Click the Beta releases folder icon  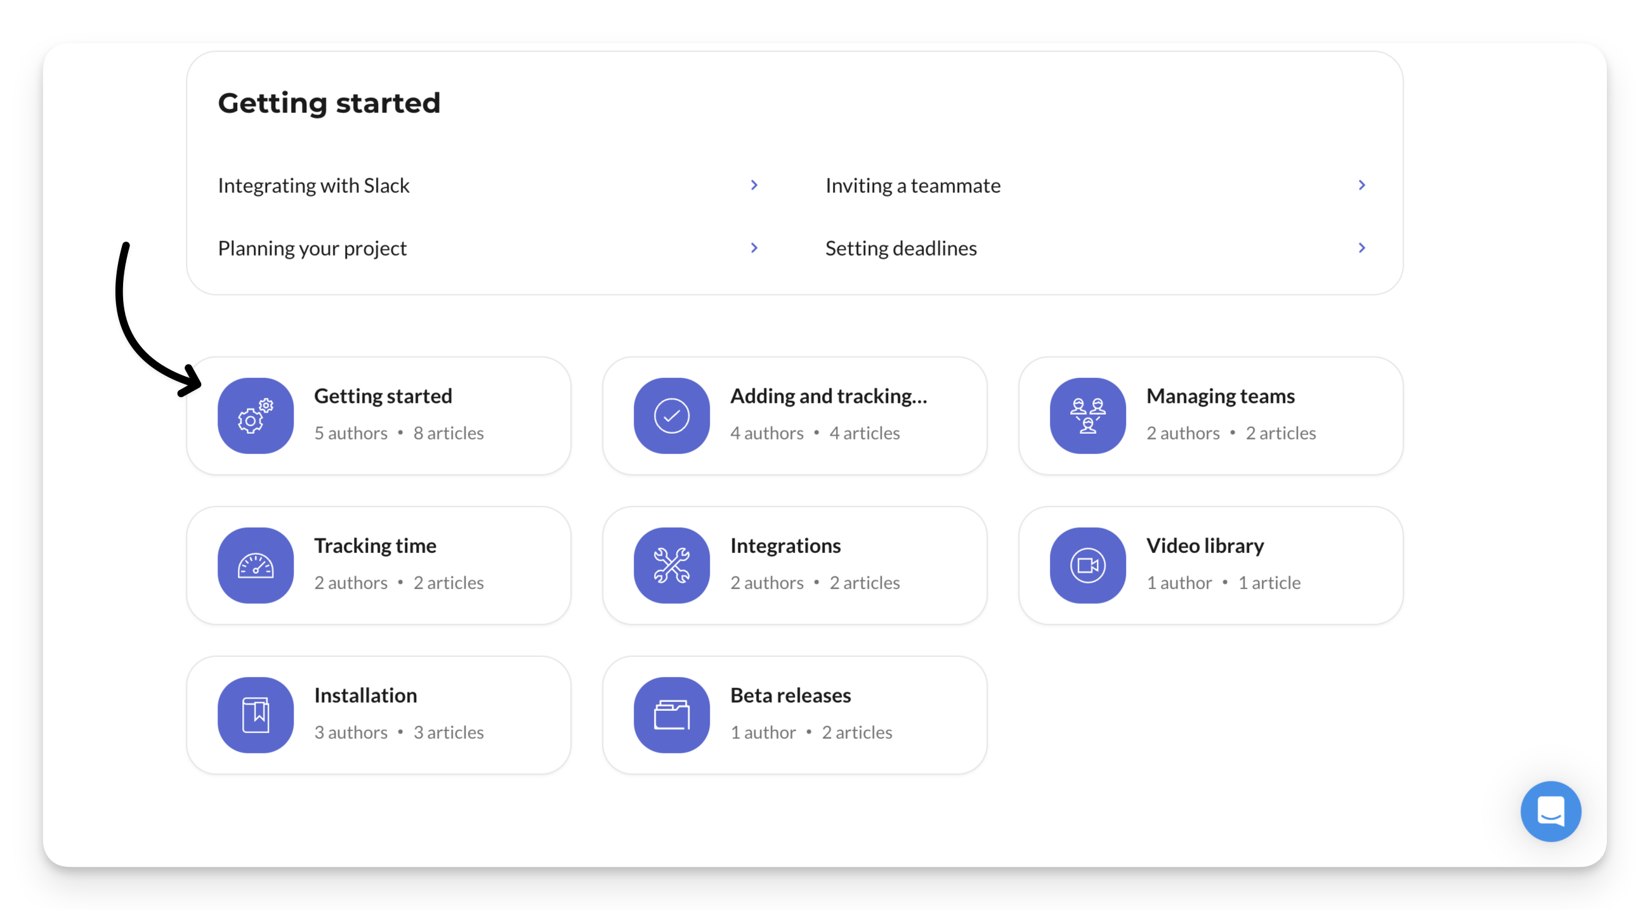671,715
